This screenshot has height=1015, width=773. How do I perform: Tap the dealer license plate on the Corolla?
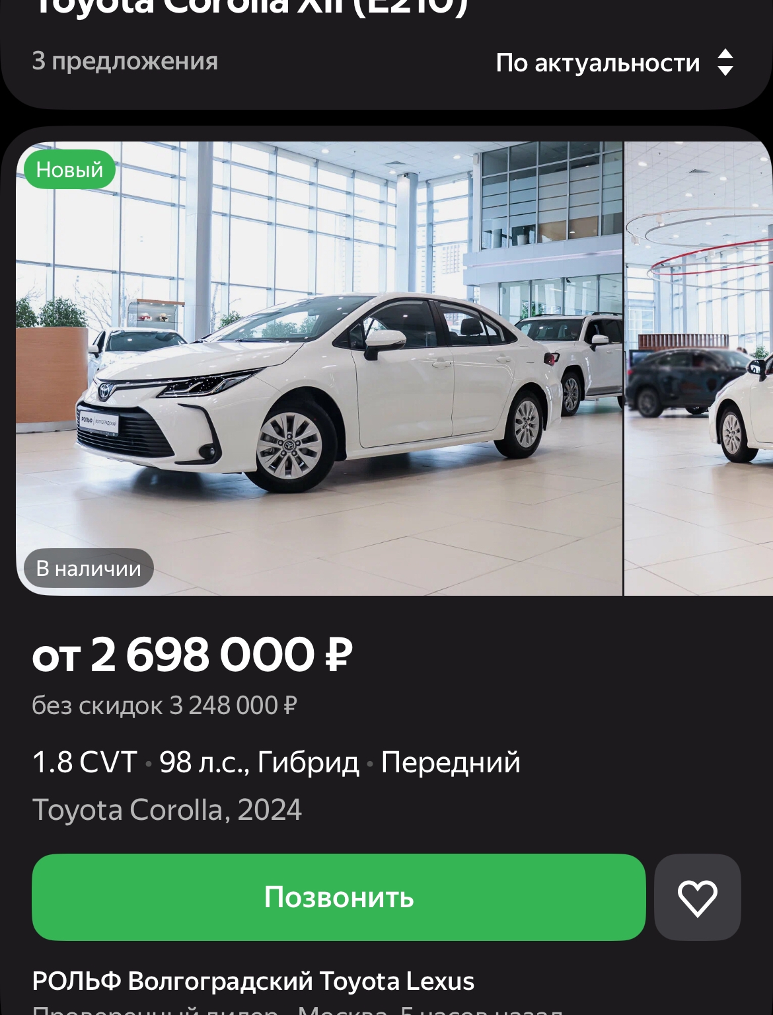99,423
